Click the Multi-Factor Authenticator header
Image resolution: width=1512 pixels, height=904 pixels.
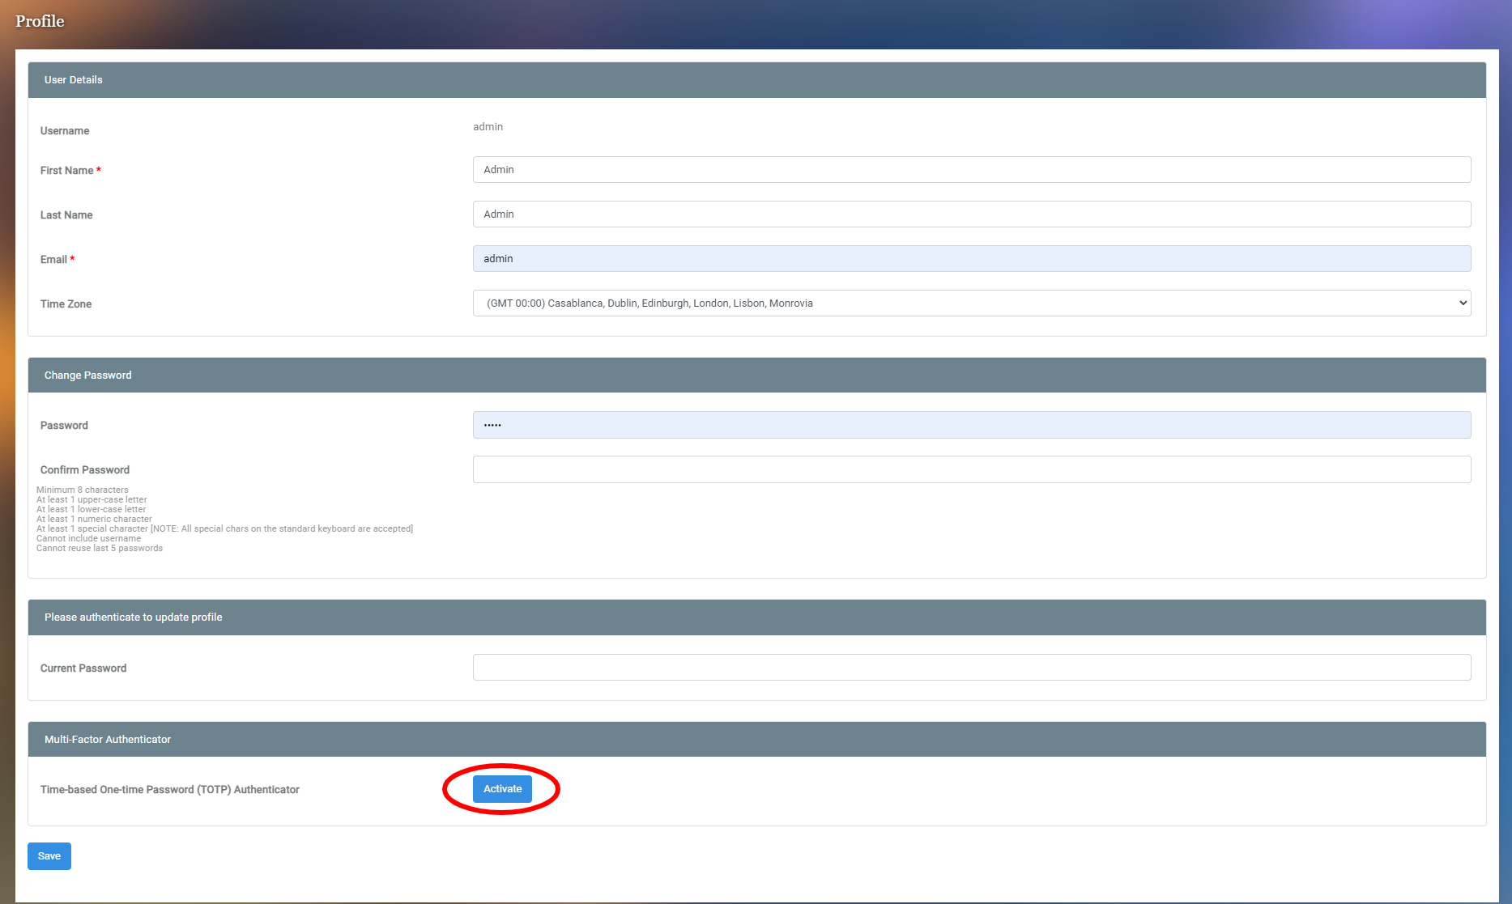point(757,740)
